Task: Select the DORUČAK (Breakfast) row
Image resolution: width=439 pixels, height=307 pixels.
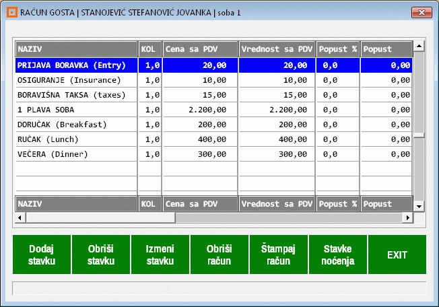Action: click(x=214, y=125)
